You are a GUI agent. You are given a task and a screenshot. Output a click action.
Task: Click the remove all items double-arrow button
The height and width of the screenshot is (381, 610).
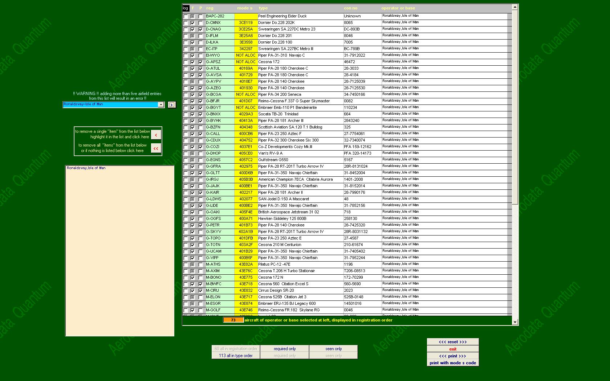click(156, 148)
